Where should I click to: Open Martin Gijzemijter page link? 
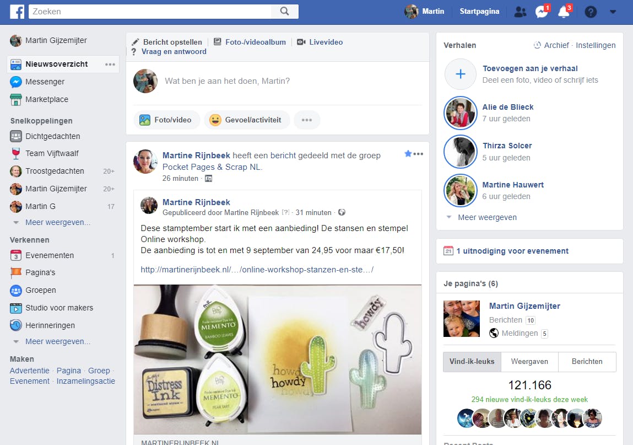pyautogui.click(x=524, y=306)
